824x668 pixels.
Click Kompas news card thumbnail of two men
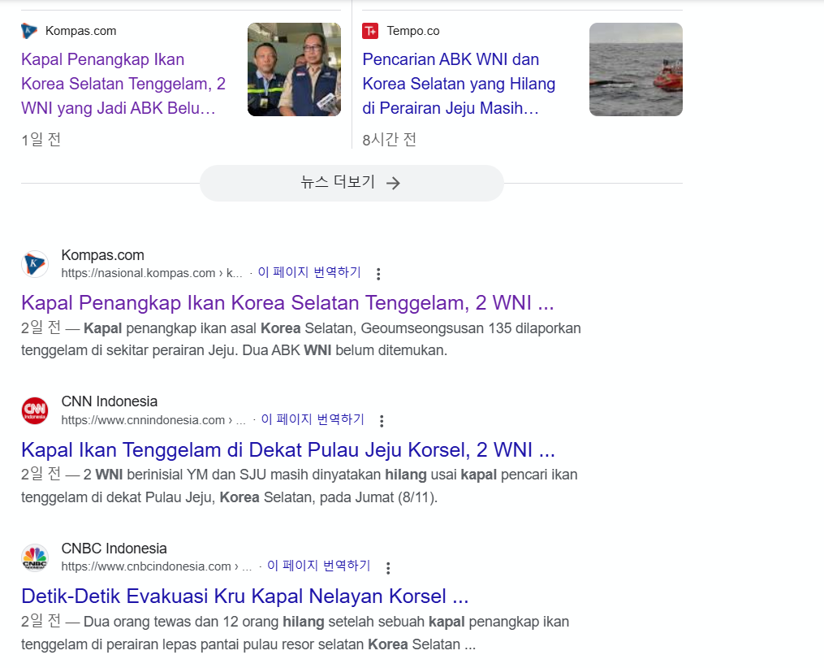(x=294, y=69)
